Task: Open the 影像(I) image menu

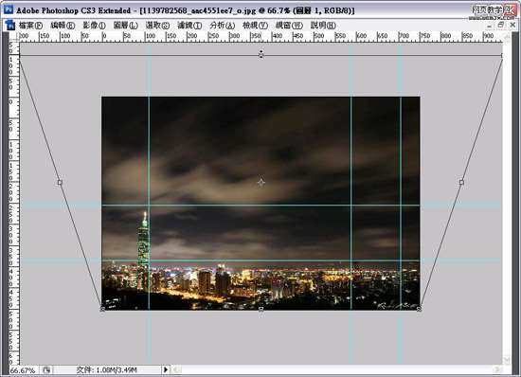Action: pos(94,26)
